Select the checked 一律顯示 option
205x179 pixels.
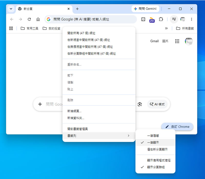pyautogui.click(x=156, y=142)
